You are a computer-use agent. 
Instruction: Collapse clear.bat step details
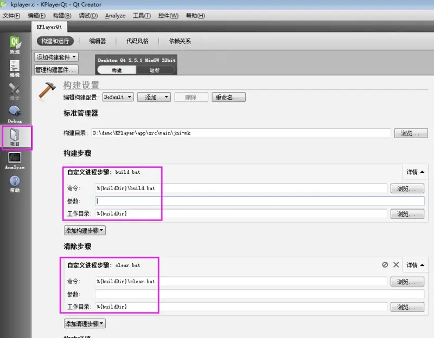[415, 265]
